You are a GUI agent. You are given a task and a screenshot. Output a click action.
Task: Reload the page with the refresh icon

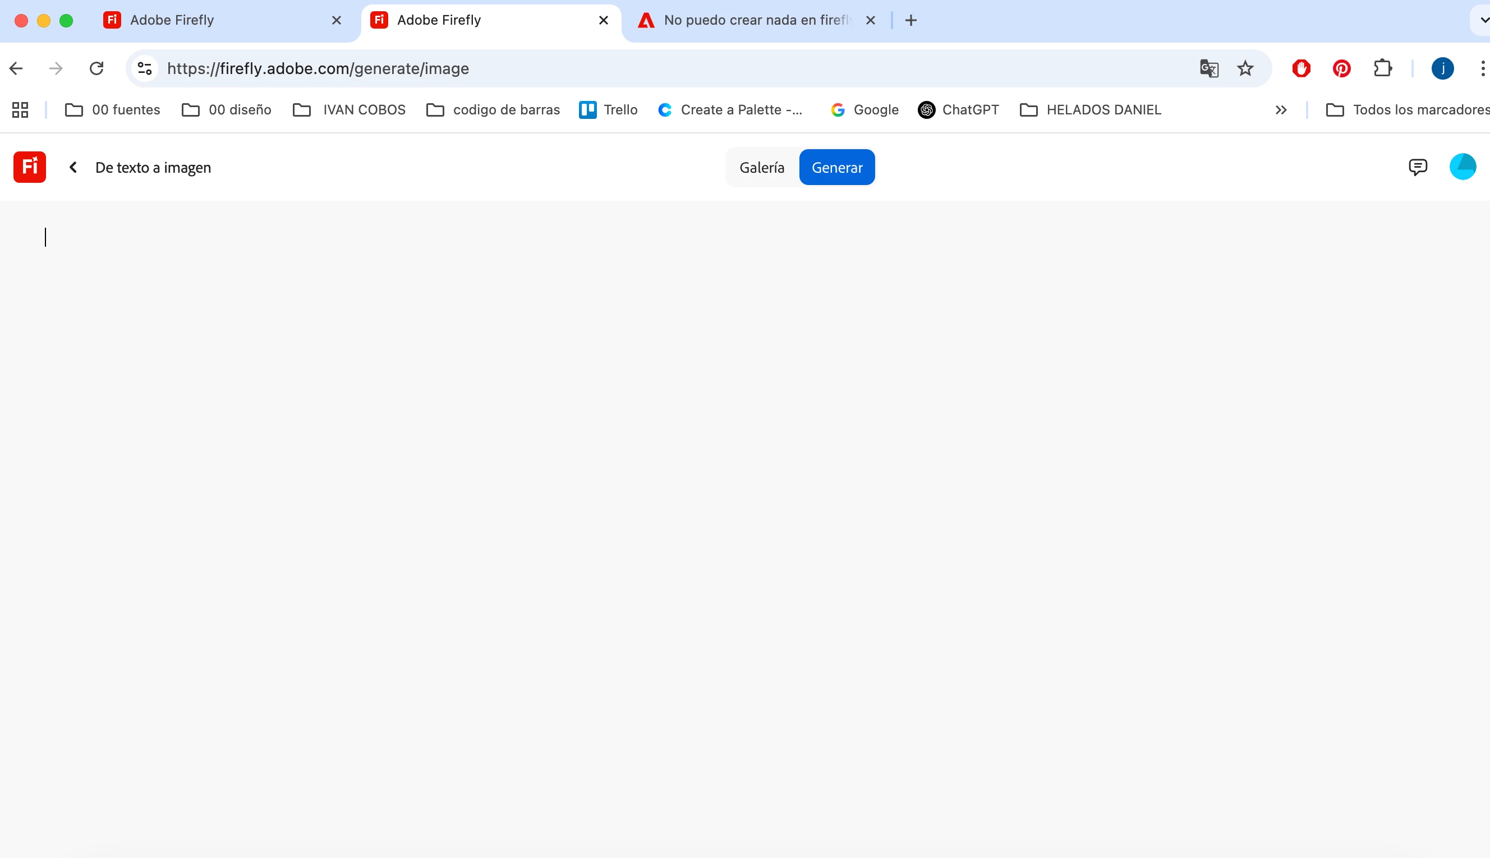click(96, 68)
